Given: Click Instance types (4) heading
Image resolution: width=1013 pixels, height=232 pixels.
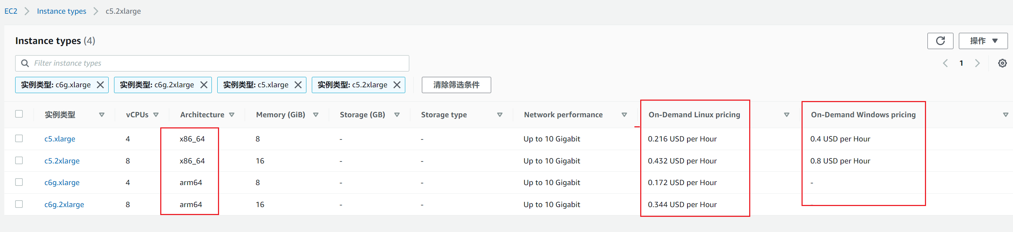Looking at the screenshot, I should click(55, 41).
